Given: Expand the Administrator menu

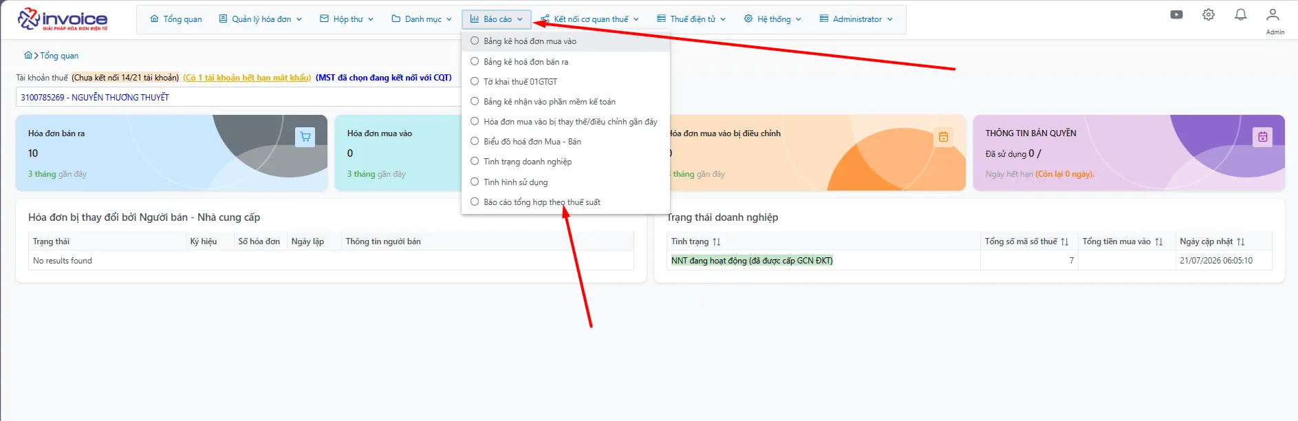Looking at the screenshot, I should (856, 19).
